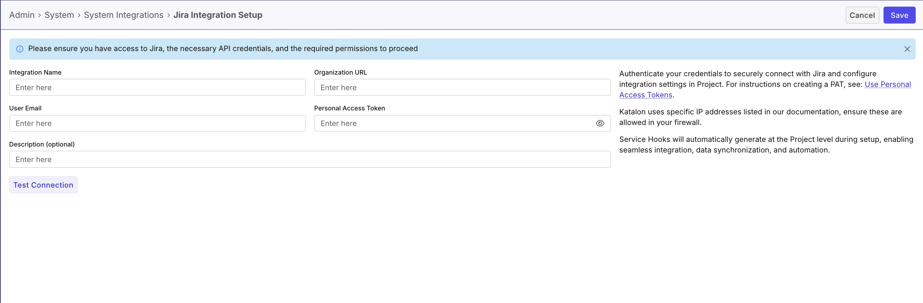Image resolution: width=923 pixels, height=303 pixels.
Task: Focus the Personal Access Token field
Action: (462, 123)
